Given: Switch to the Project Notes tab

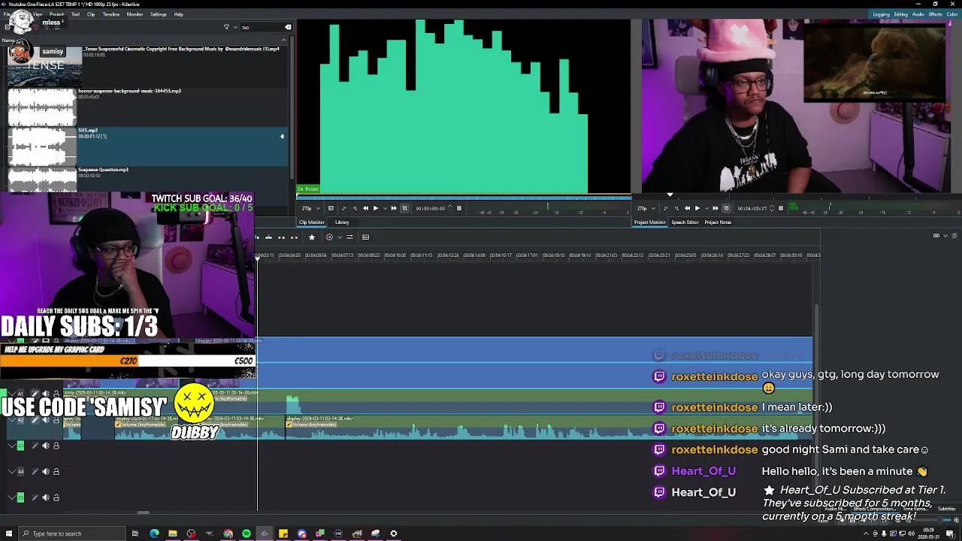Looking at the screenshot, I should [718, 222].
